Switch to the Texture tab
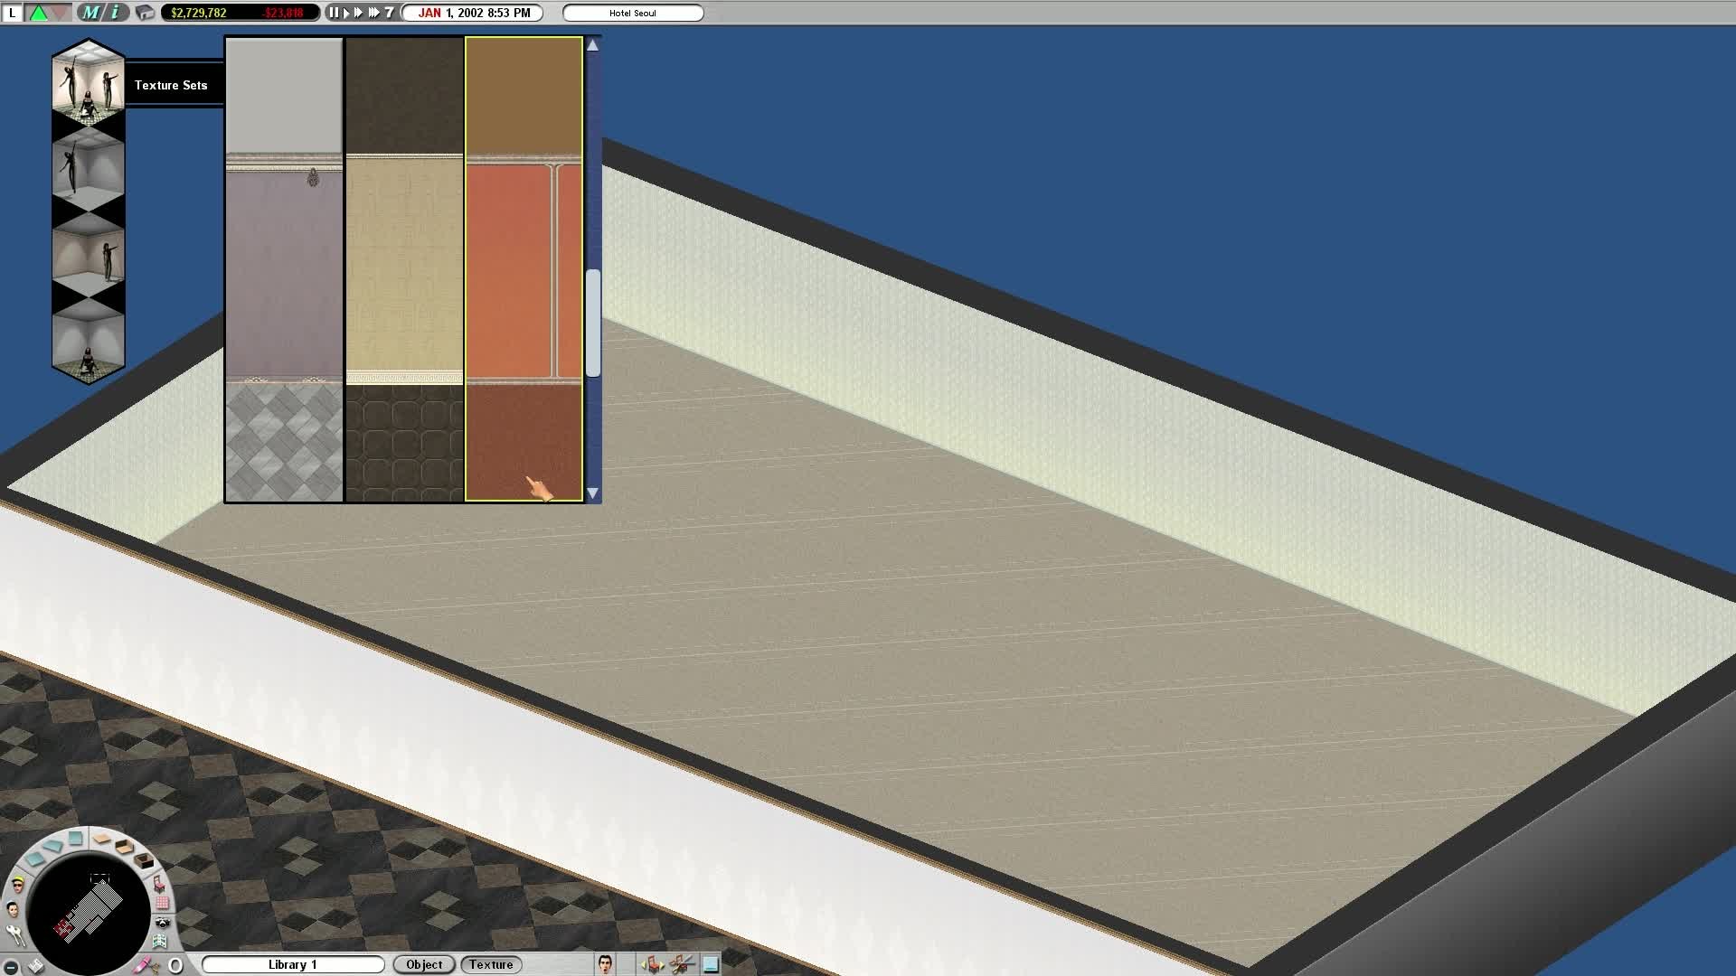This screenshot has height=976, width=1736. pyautogui.click(x=491, y=964)
